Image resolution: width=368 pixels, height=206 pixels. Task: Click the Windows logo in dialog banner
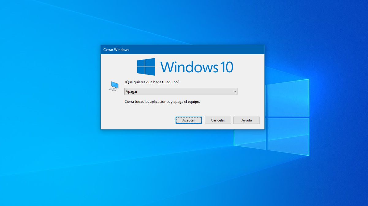point(146,67)
